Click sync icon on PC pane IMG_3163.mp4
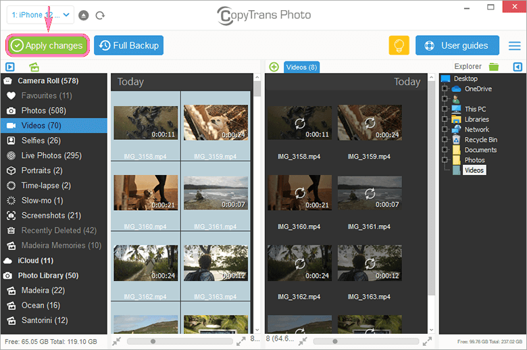Image resolution: width=527 pixels, height=350 pixels. point(370,264)
